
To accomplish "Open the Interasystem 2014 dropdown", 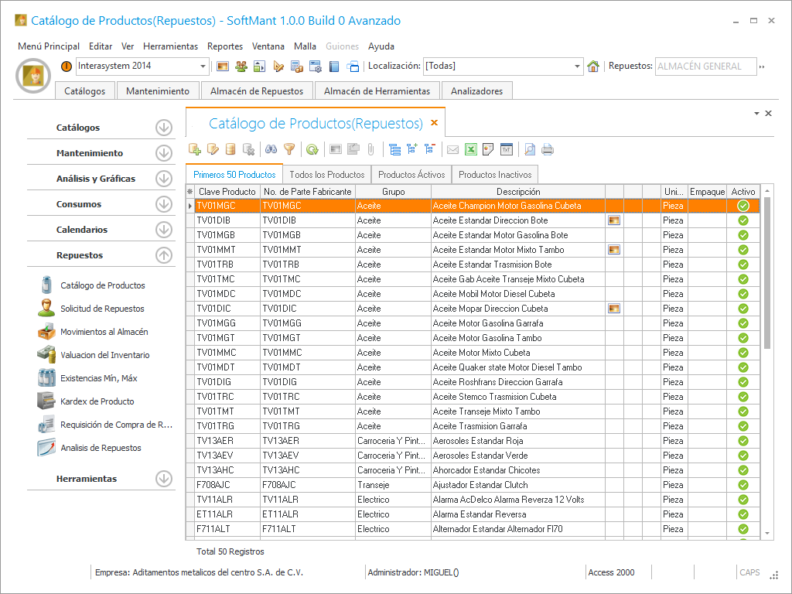I will point(203,67).
